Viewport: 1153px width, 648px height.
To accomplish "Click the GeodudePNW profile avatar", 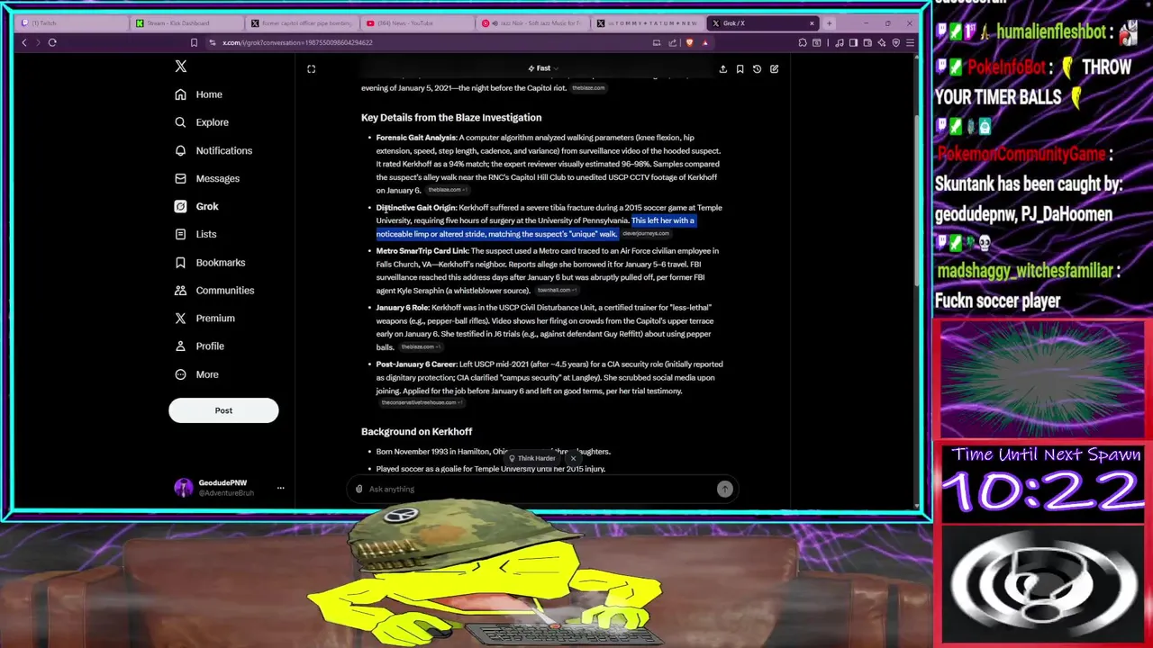I will coord(183,488).
